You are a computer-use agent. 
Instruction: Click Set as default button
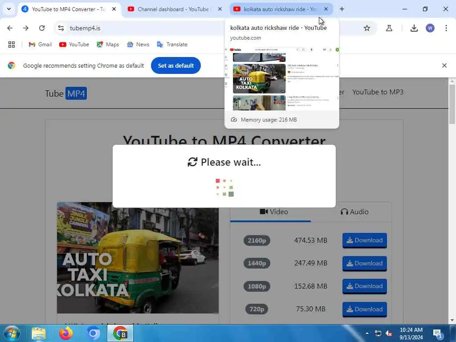(175, 65)
